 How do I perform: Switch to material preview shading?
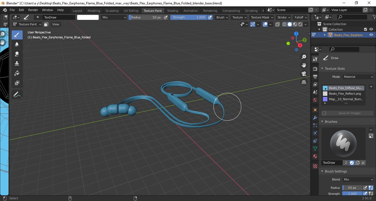(x=295, y=24)
